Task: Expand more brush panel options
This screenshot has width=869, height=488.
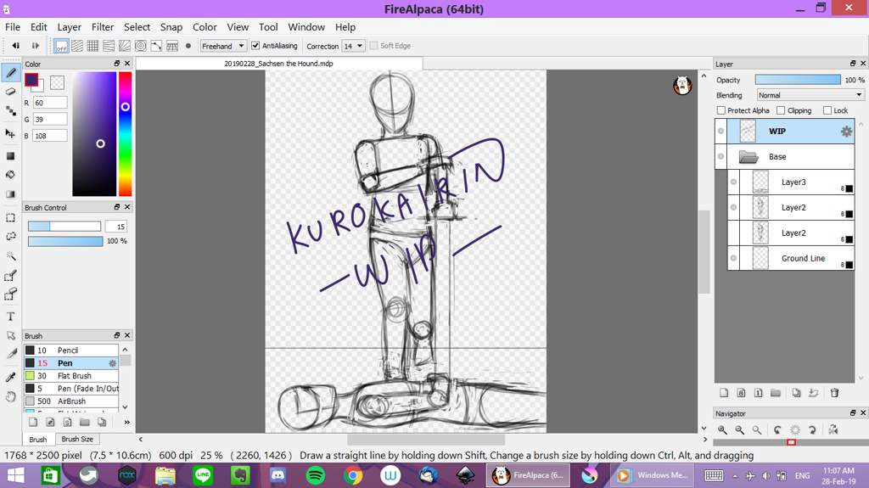Action: pos(127,423)
